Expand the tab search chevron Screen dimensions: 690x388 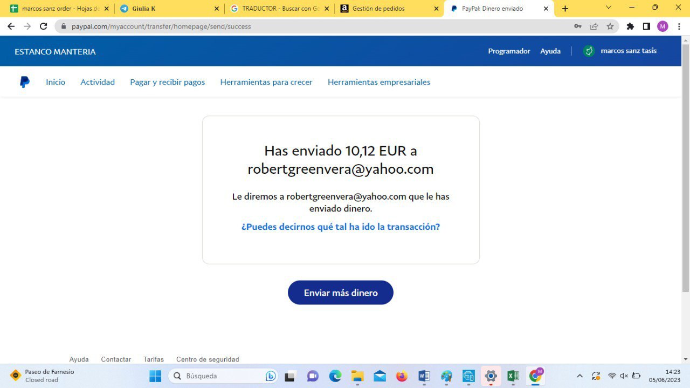pos(609,8)
